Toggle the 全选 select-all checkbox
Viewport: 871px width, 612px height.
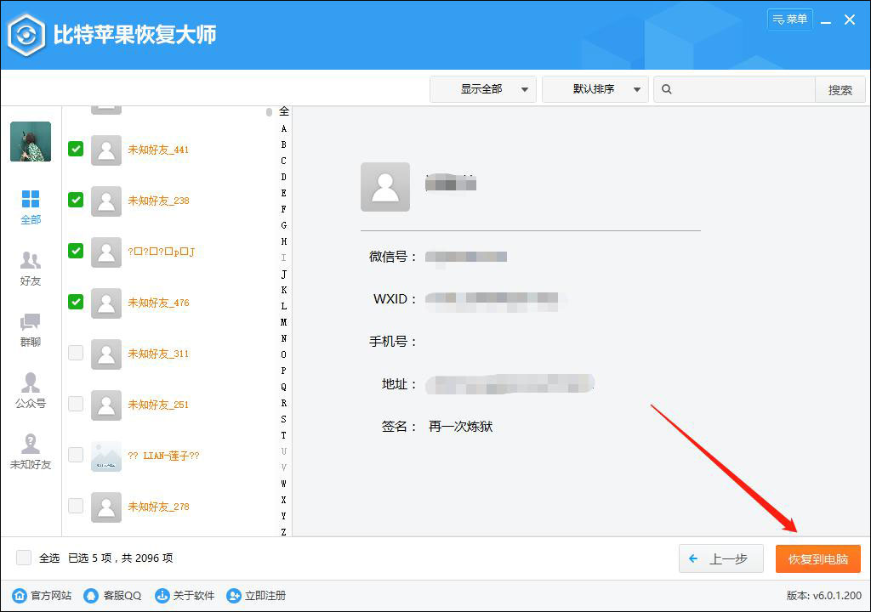tap(23, 558)
